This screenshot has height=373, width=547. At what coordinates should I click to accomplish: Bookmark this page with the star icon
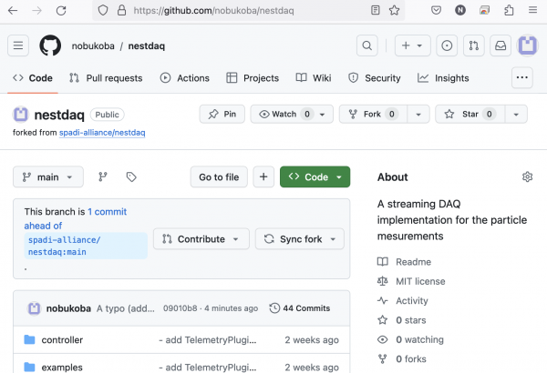[394, 10]
